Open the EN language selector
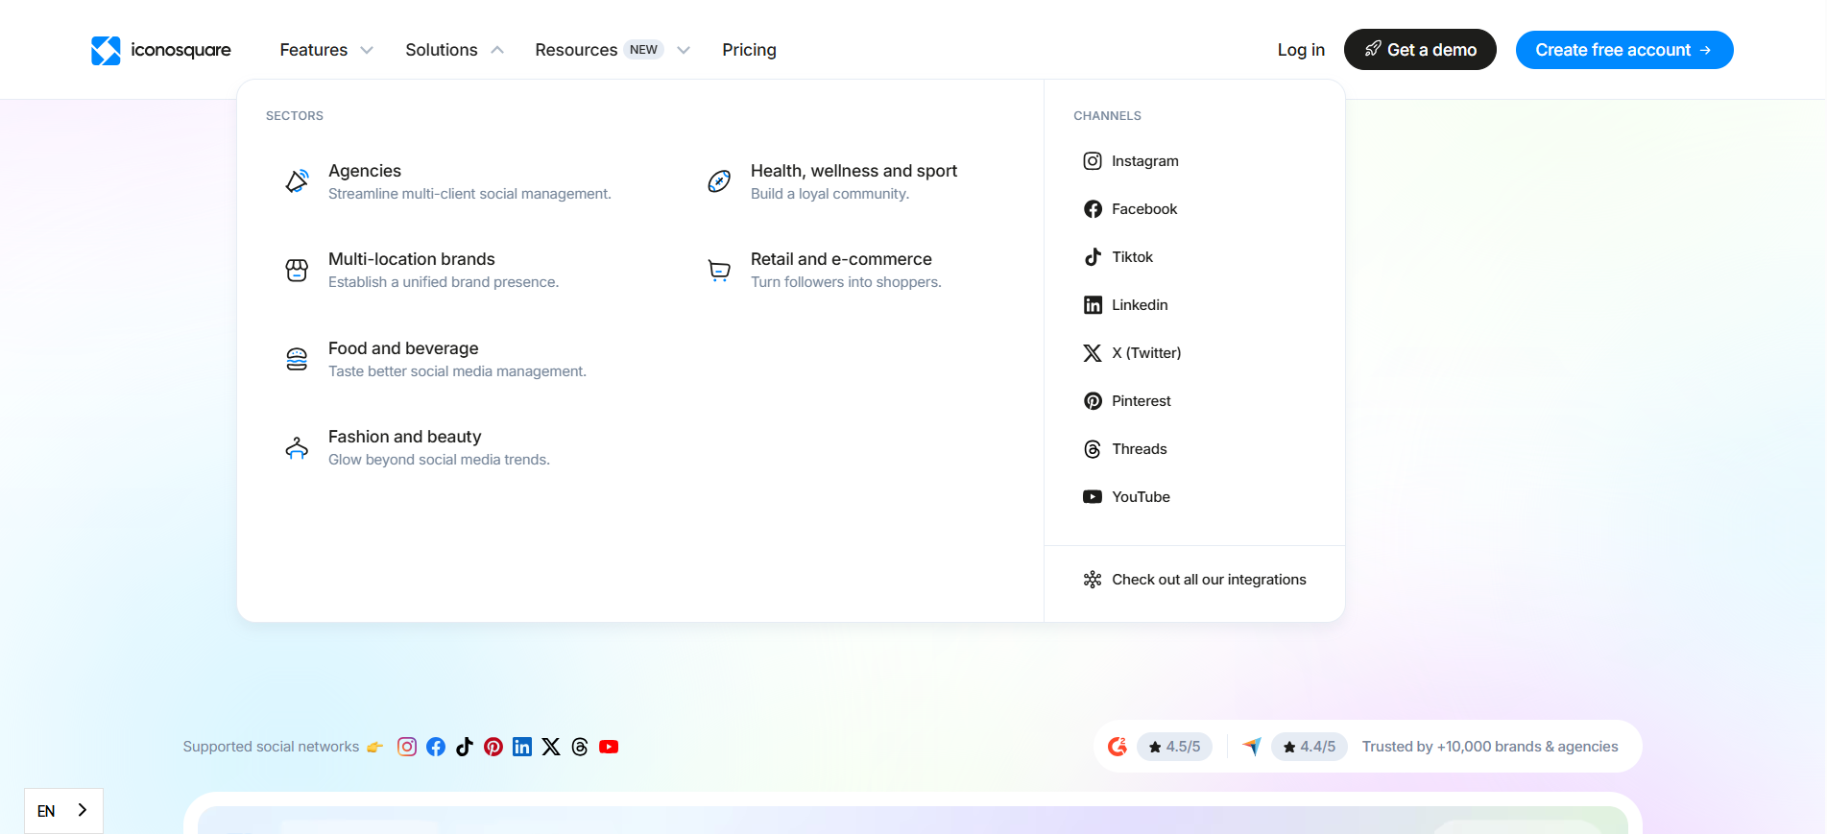The height and width of the screenshot is (834, 1827). click(63, 811)
